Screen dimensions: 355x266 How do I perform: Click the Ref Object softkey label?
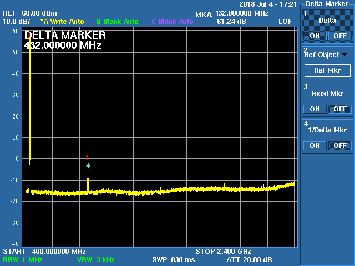(322, 54)
